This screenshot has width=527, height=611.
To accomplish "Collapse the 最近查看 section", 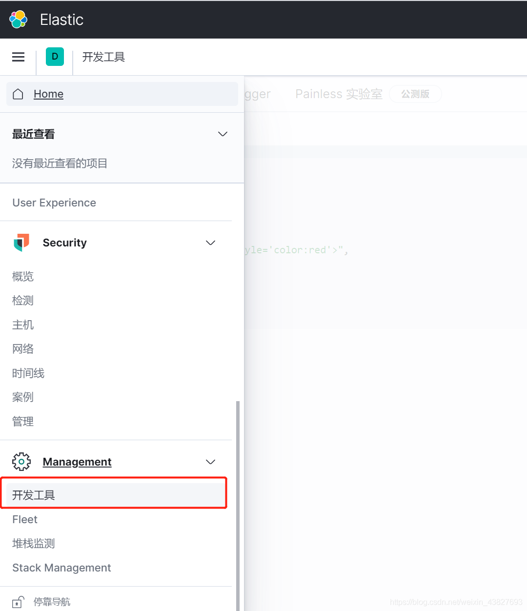I will tap(223, 134).
